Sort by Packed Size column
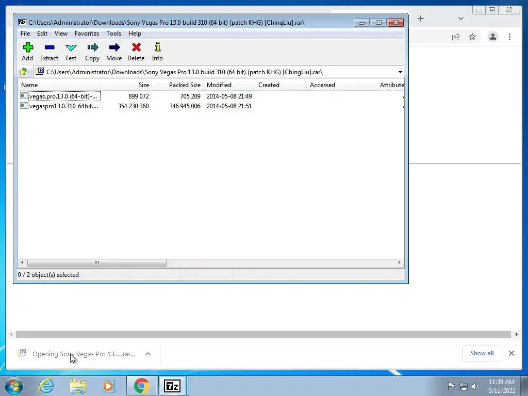This screenshot has height=396, width=528. click(x=177, y=85)
